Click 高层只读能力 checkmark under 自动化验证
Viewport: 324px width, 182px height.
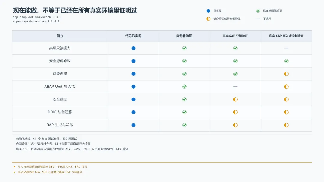pyautogui.click(x=184, y=48)
